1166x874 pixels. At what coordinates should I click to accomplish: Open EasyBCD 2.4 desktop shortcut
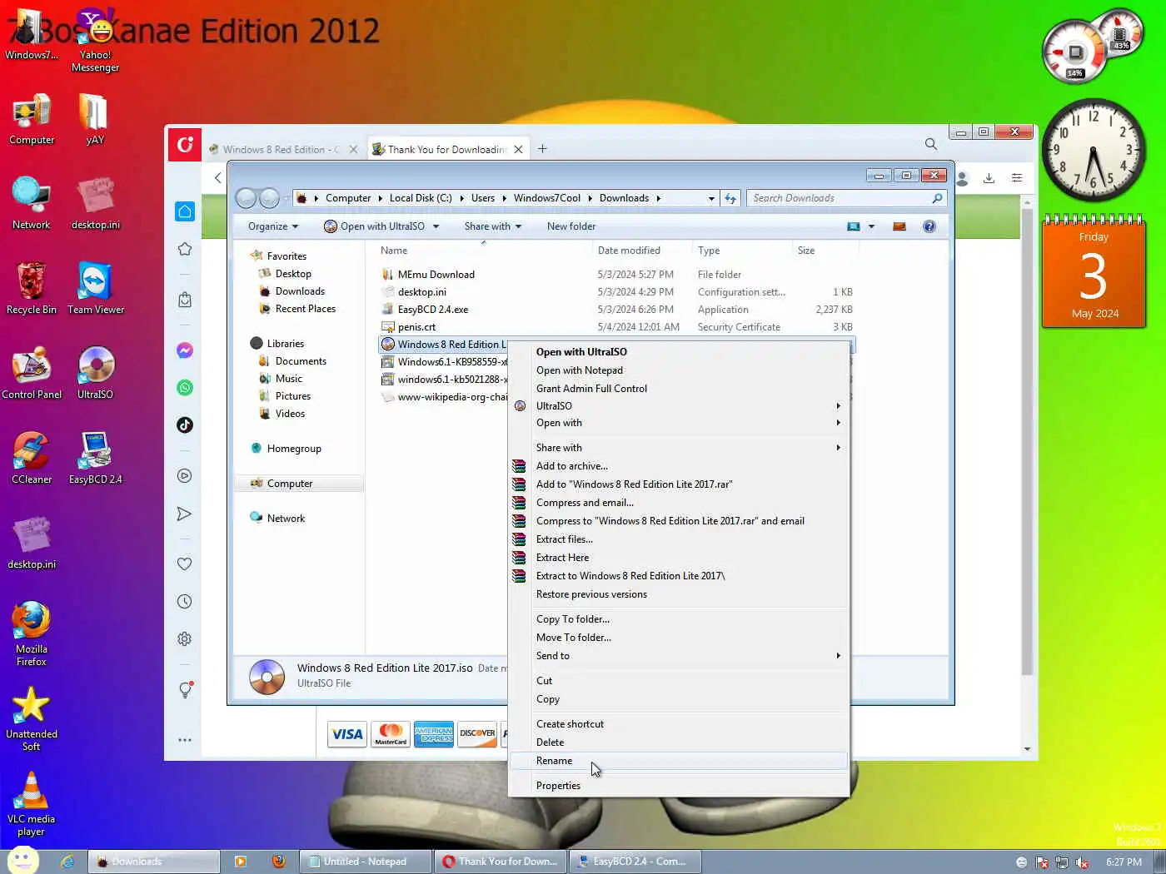point(95,459)
